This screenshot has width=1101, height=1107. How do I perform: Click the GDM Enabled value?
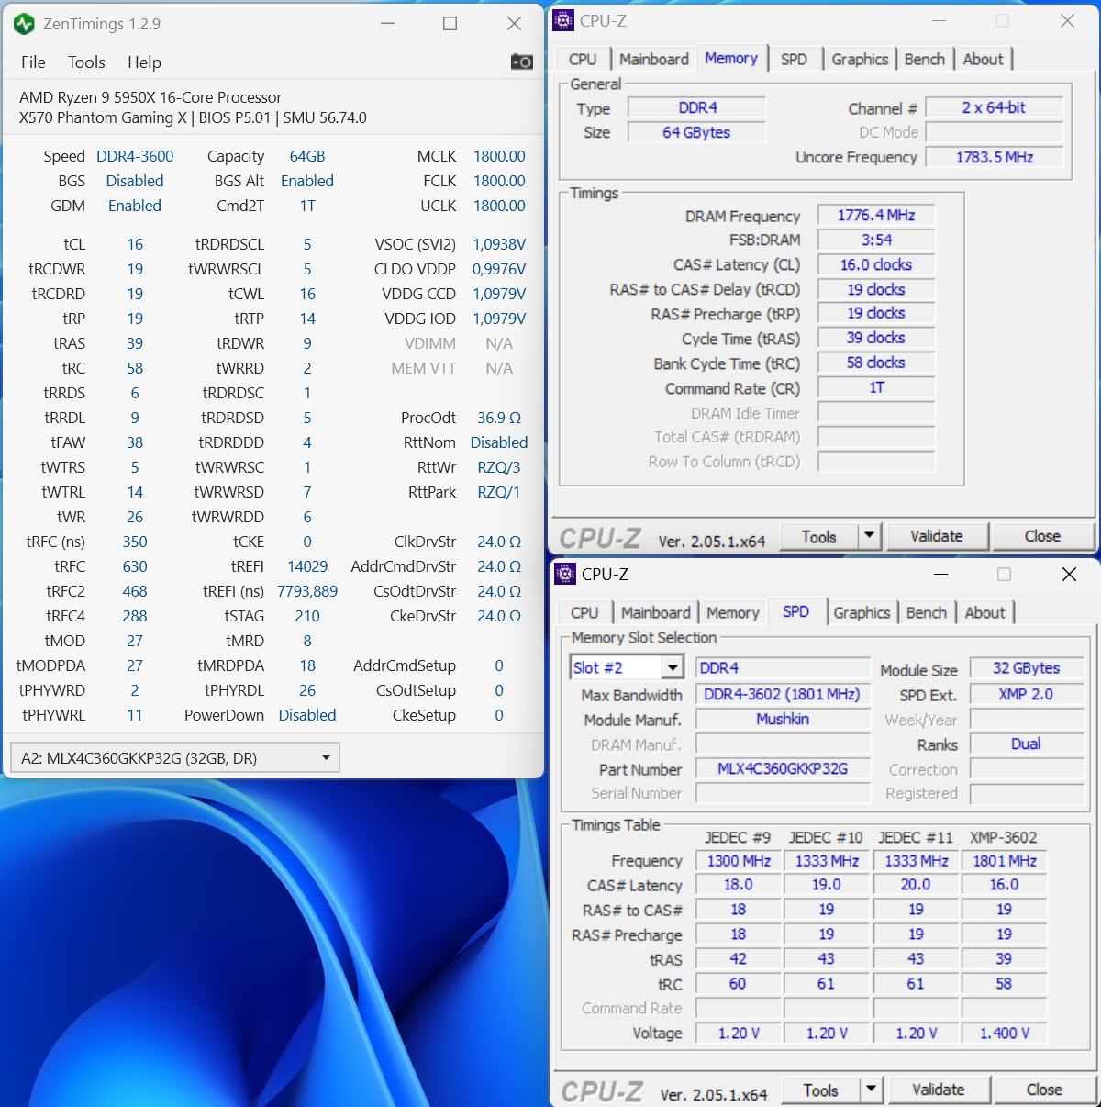point(135,206)
